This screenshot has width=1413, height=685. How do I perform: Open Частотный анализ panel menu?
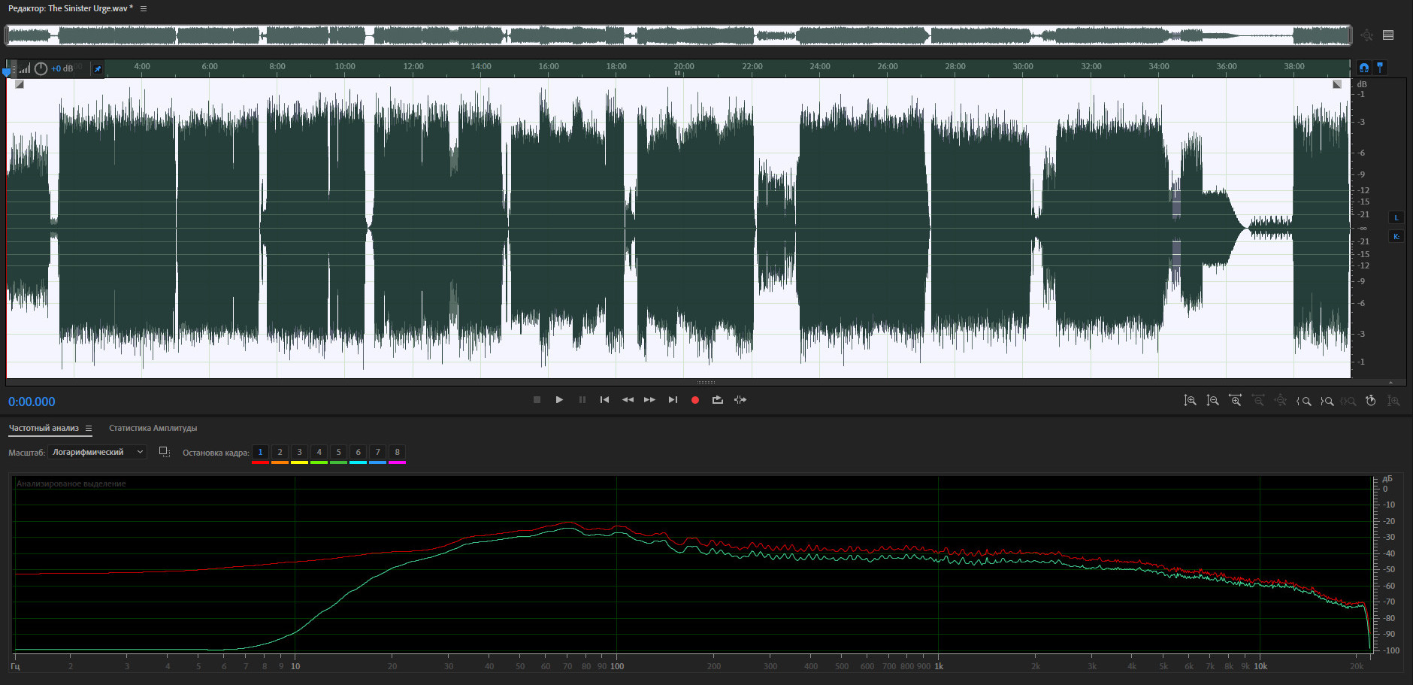click(89, 429)
